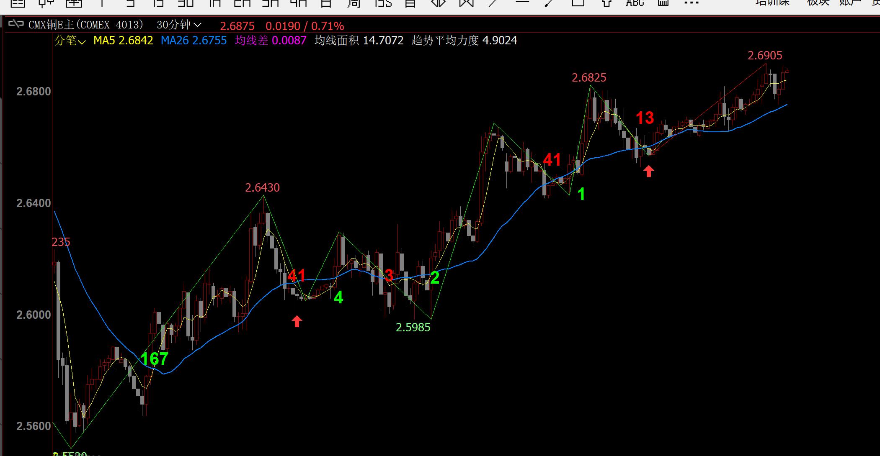Select the candlestick chart icon in toolbar
The height and width of the screenshot is (456, 880).
(46, 3)
